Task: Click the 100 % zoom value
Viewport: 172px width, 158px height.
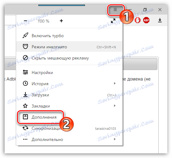Action: tap(43, 21)
